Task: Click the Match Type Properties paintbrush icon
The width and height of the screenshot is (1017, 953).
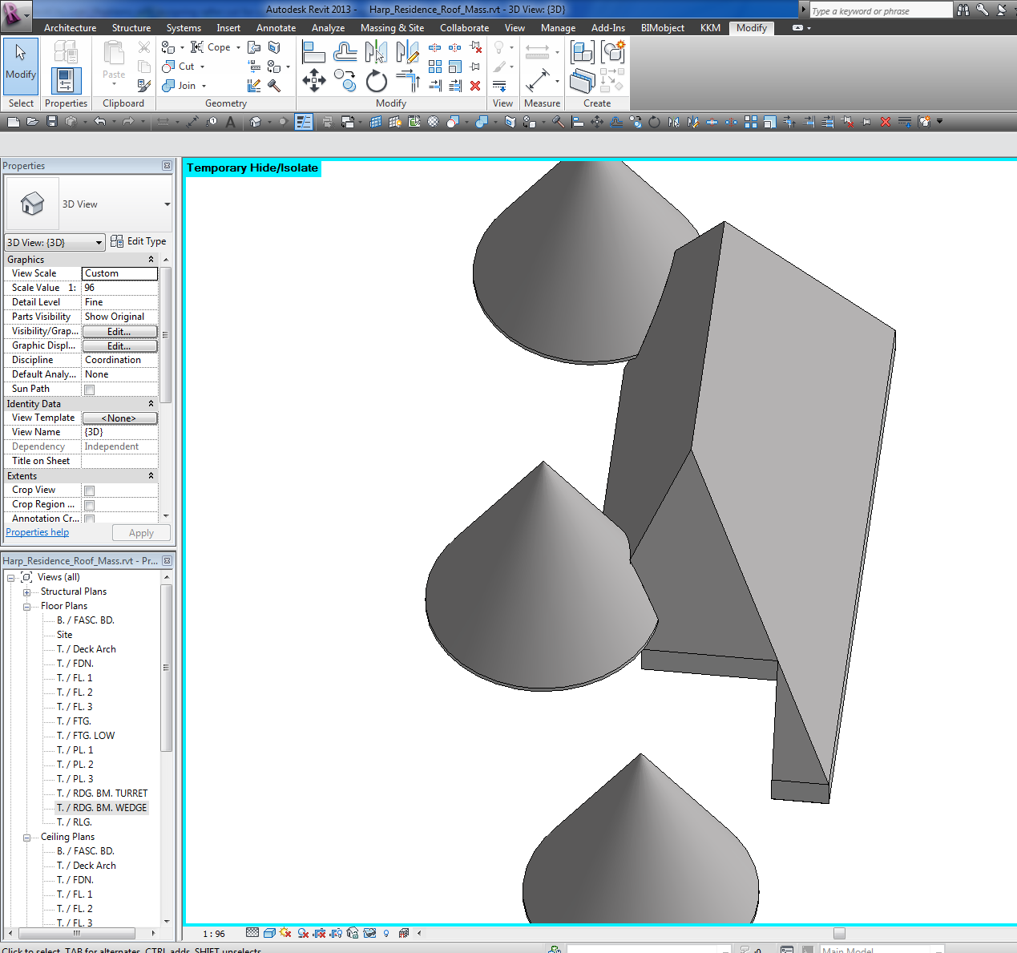Action: coord(144,86)
